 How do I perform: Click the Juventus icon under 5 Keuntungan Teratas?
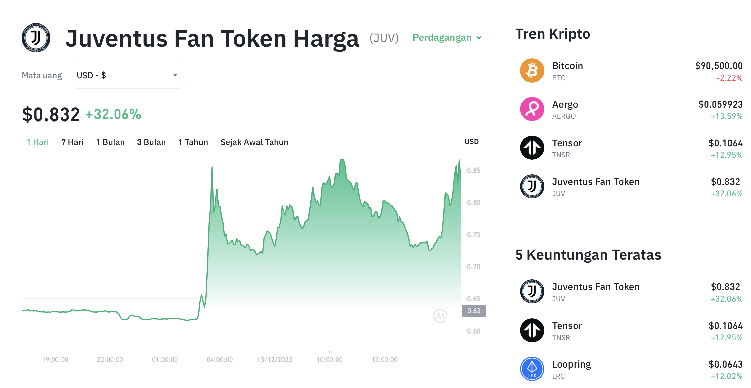coord(532,291)
